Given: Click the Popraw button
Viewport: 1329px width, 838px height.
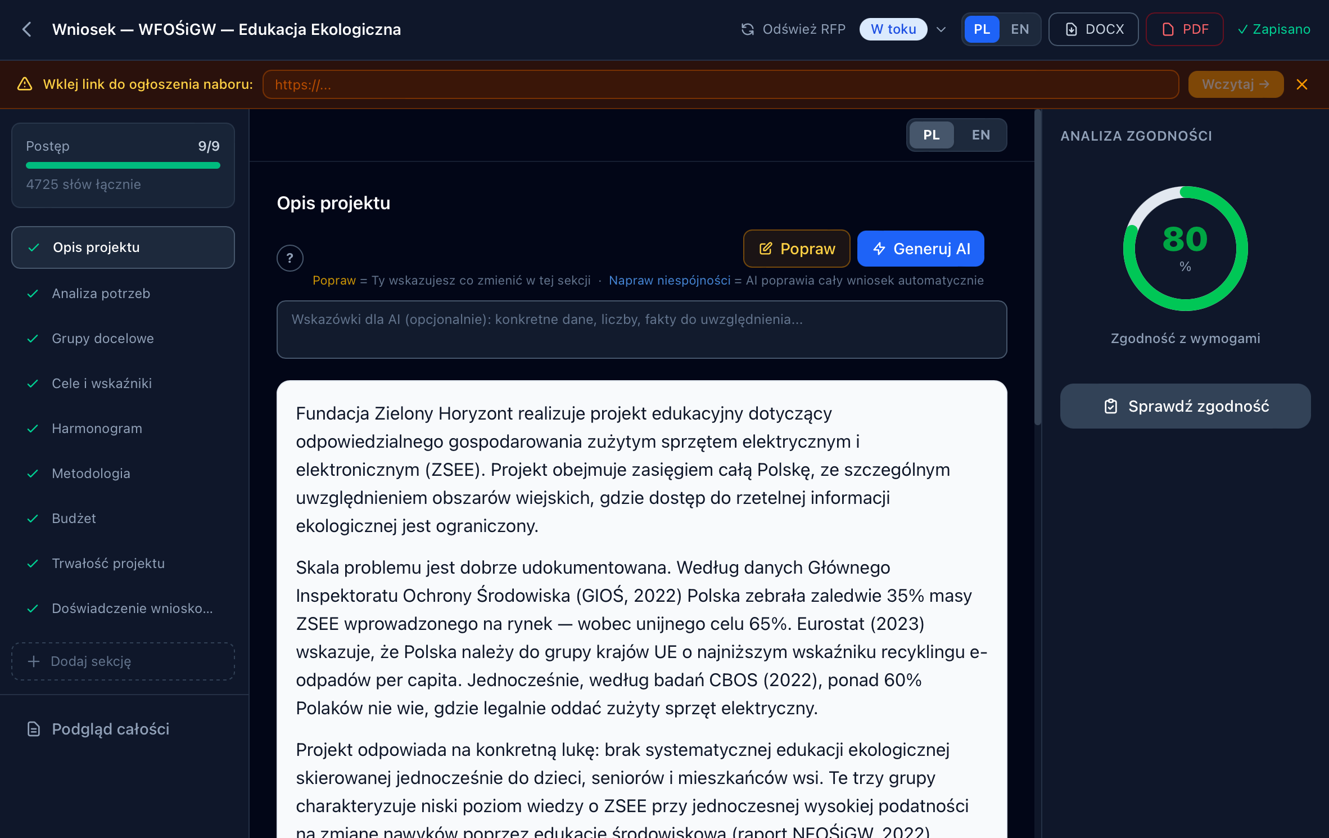Looking at the screenshot, I should pyautogui.click(x=797, y=249).
